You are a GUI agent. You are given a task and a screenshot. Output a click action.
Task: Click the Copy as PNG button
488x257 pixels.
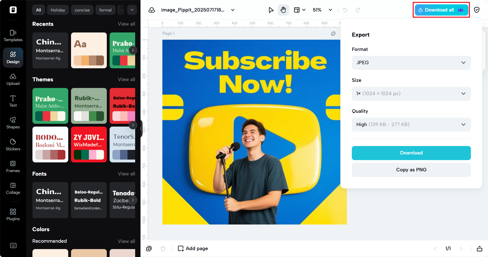click(411, 170)
